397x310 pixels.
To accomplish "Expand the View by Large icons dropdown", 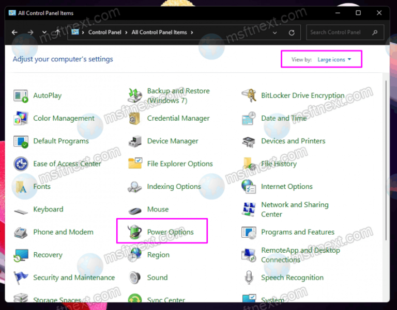I will point(334,60).
